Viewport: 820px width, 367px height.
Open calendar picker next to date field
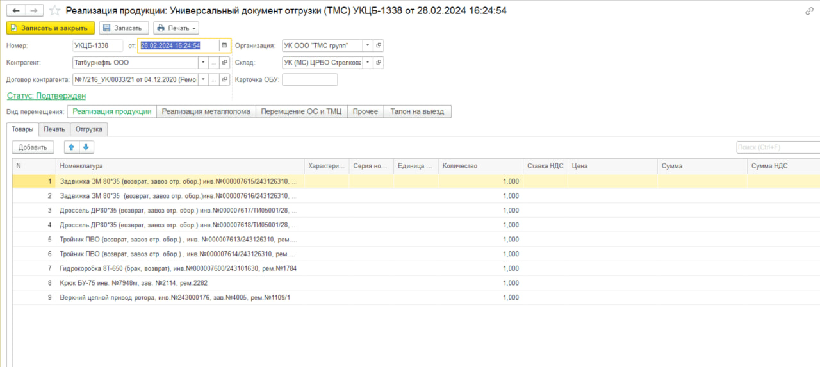(224, 45)
